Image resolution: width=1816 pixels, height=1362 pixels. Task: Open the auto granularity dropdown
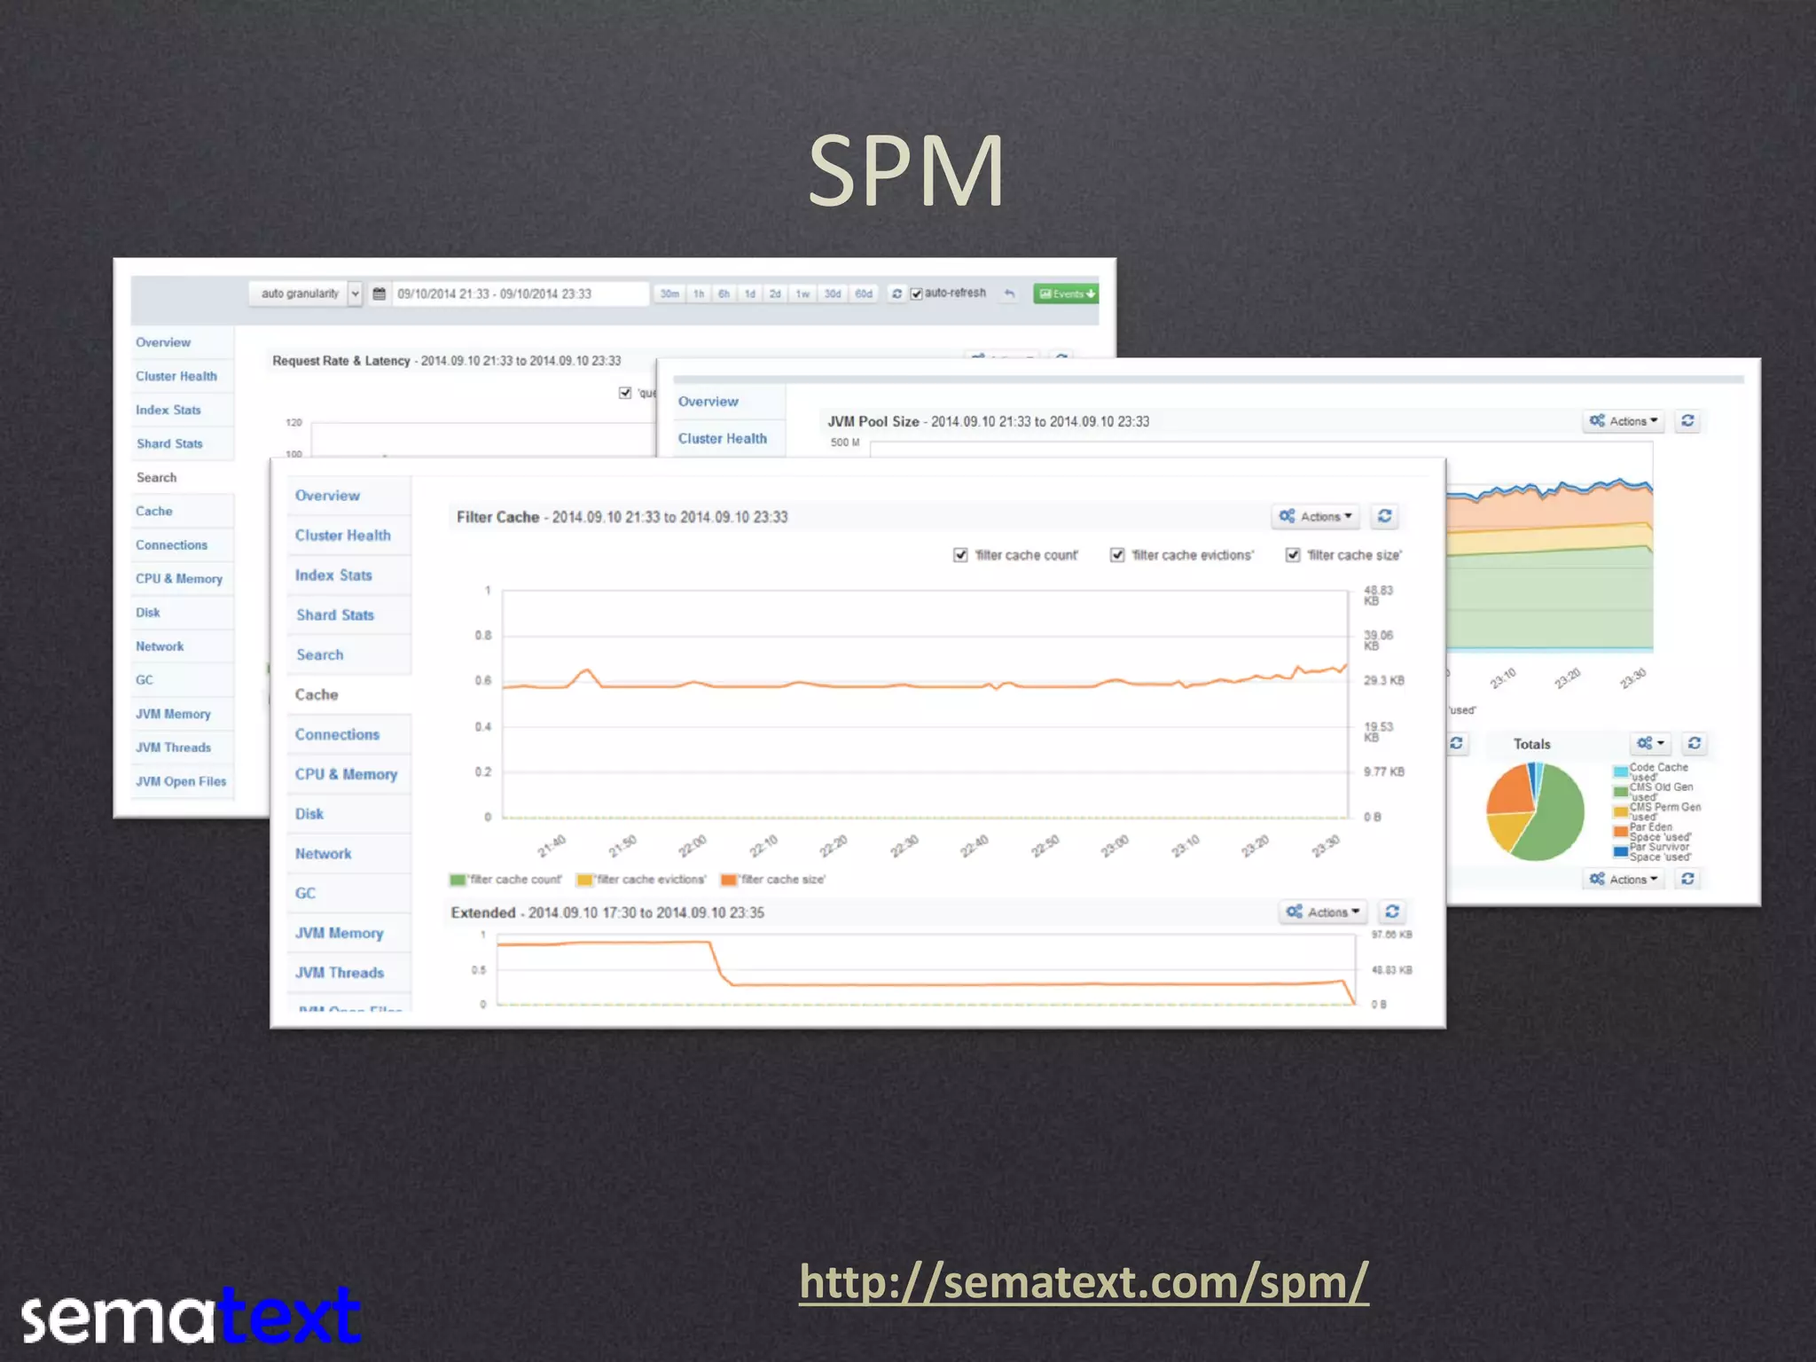tap(305, 294)
